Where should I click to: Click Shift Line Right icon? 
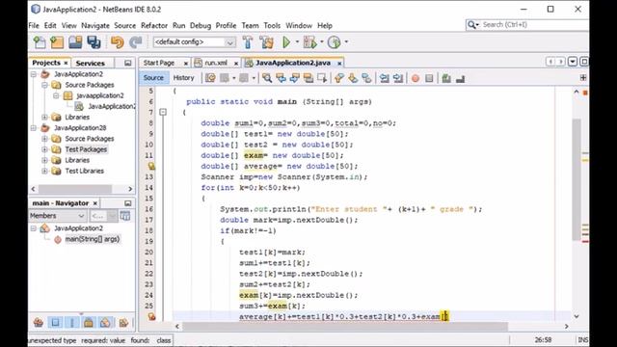pyautogui.click(x=398, y=78)
